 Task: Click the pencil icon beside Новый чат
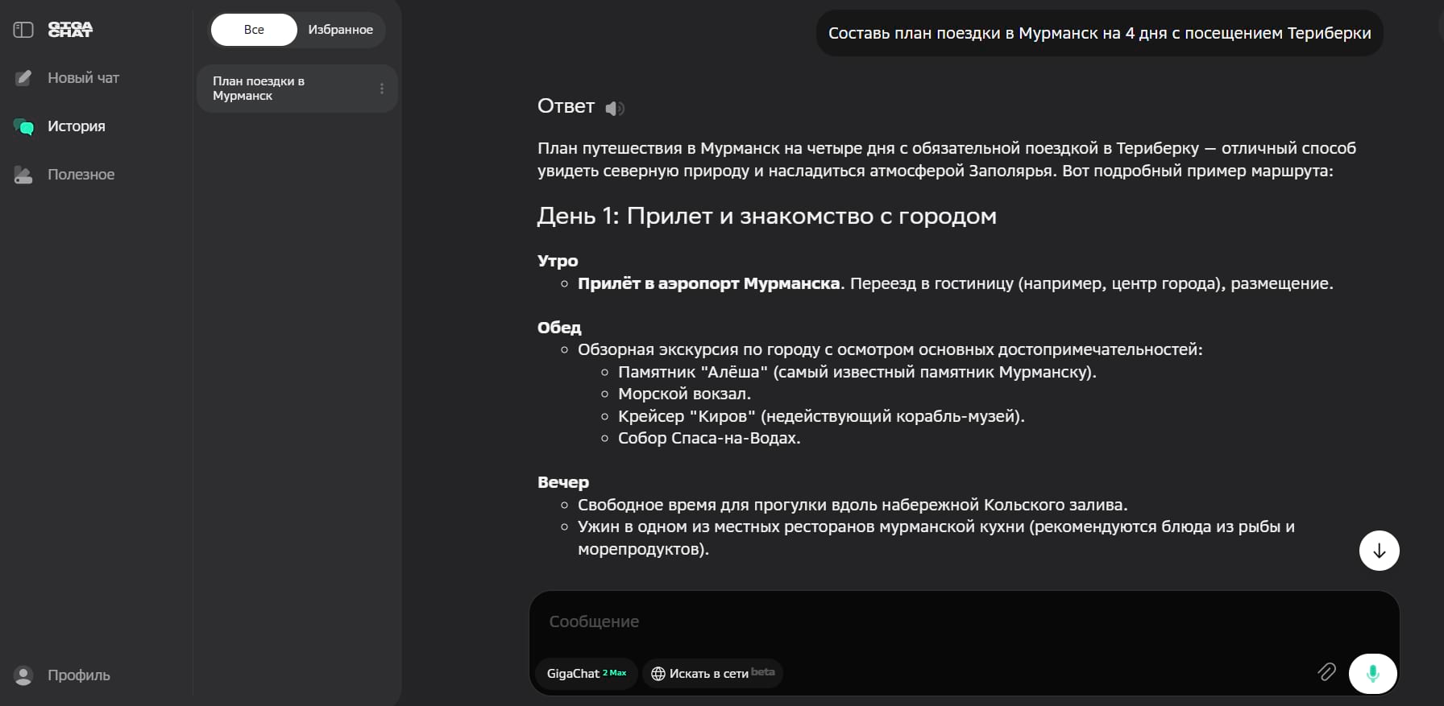24,78
